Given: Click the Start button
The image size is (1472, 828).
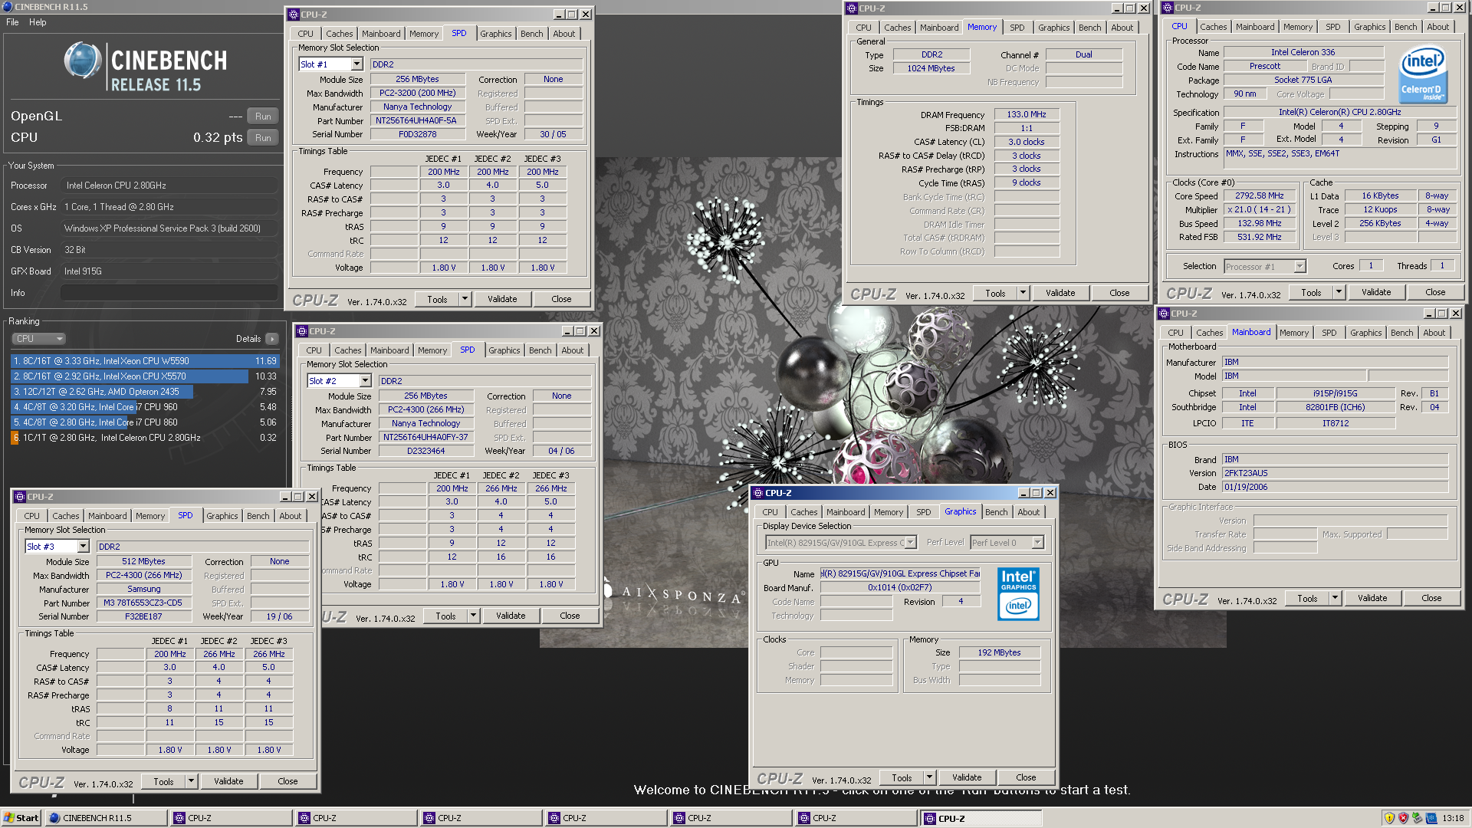Looking at the screenshot, I should (x=21, y=818).
